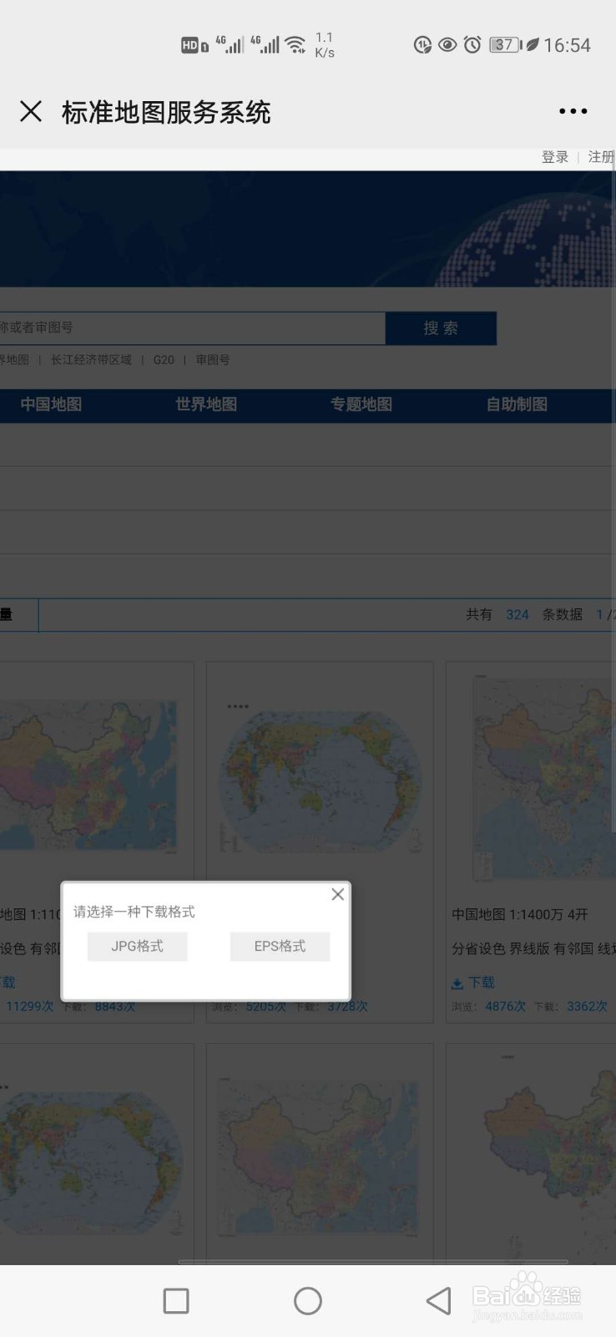This screenshot has width=616, height=1337.
Task: Tap the HD indicator in the status bar
Action: pyautogui.click(x=194, y=46)
